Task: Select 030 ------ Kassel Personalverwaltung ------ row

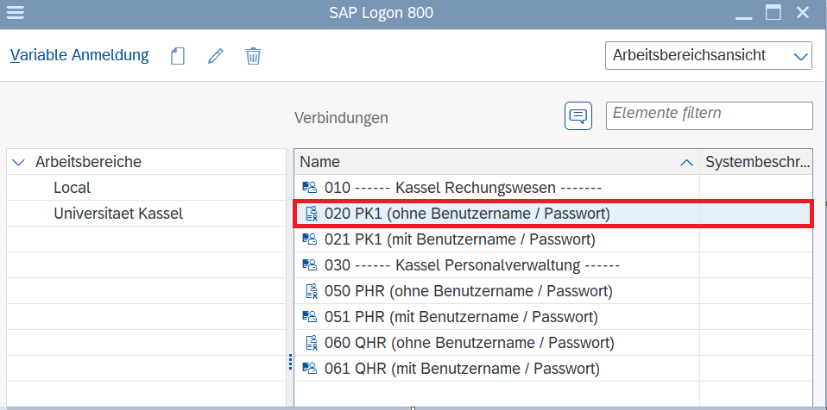Action: tap(553, 265)
